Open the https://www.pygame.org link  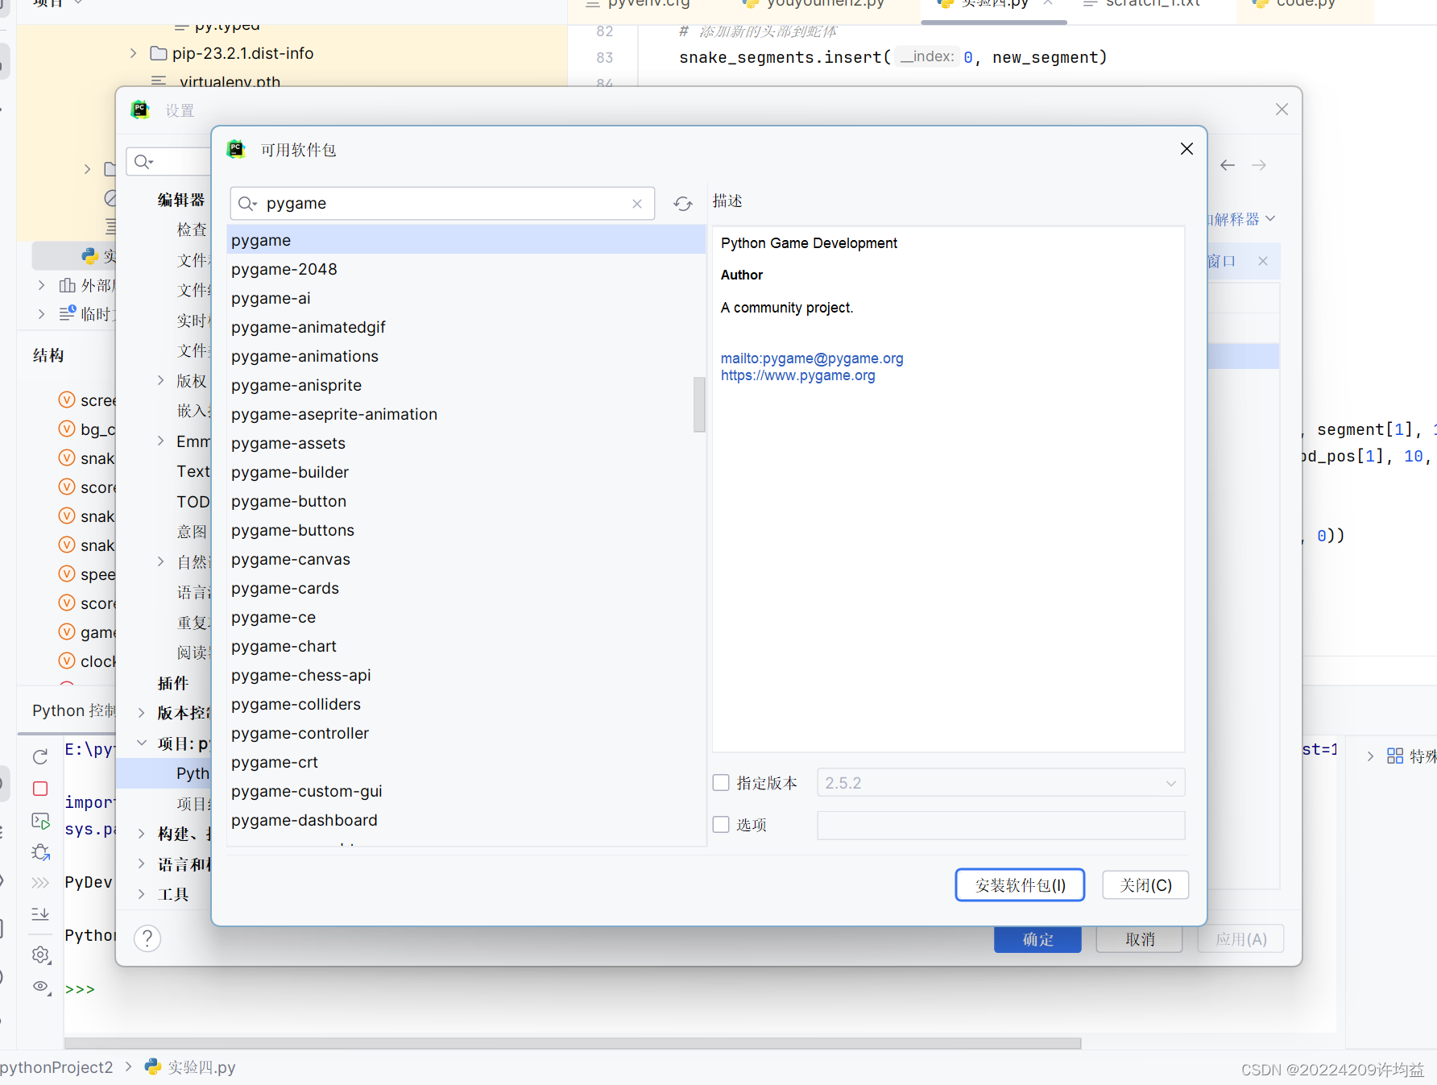[x=797, y=375]
